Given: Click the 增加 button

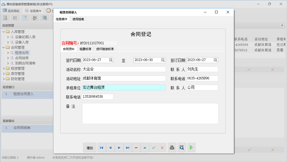Looking at the screenshot, I should click(x=89, y=147).
